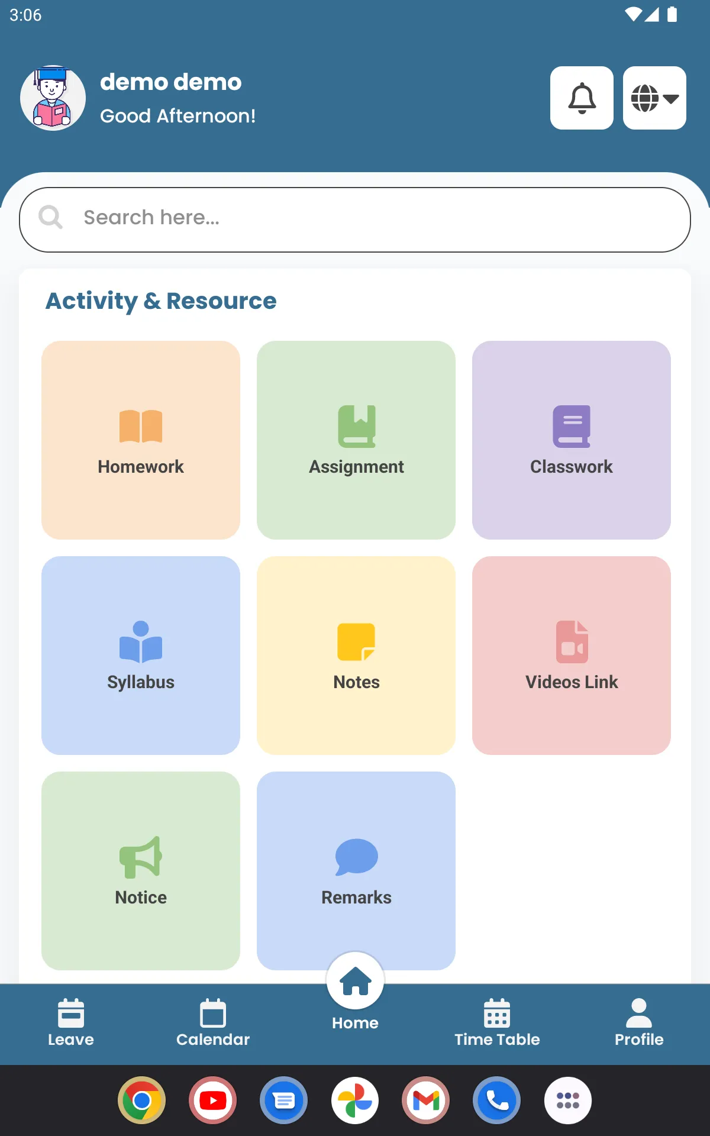Open the app drawer dots
This screenshot has height=1136, width=710.
click(x=568, y=1100)
